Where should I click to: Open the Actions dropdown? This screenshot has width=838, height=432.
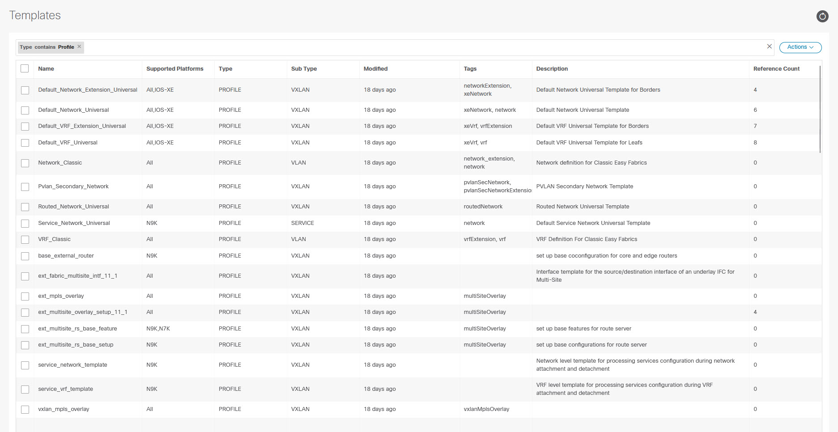click(x=800, y=47)
